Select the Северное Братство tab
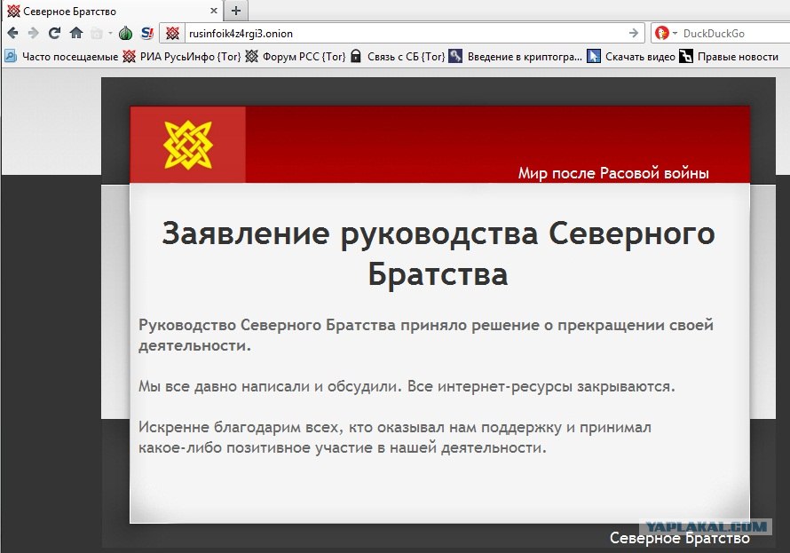 pyautogui.click(x=107, y=11)
